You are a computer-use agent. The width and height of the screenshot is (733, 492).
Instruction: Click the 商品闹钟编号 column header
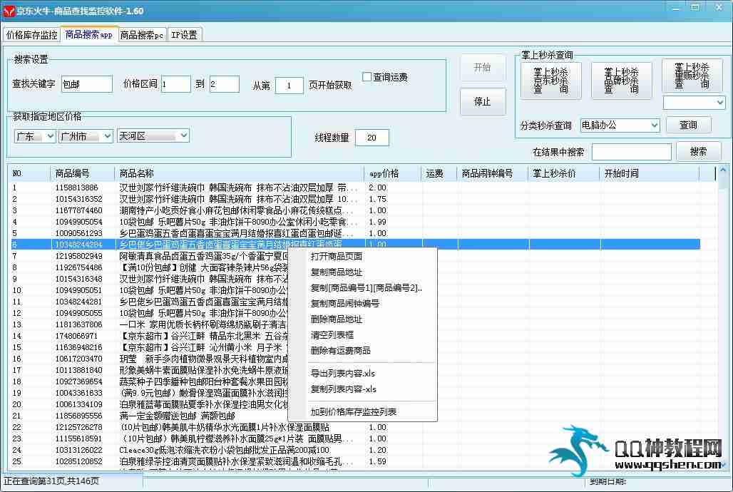pyautogui.click(x=492, y=173)
